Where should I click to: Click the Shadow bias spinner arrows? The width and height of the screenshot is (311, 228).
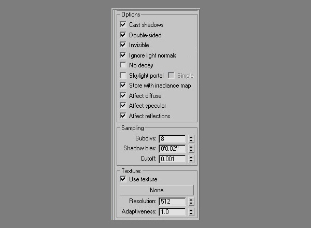191,149
